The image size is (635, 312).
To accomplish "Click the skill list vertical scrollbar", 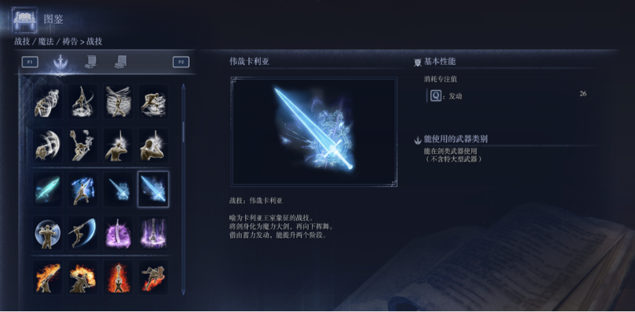I will tap(183, 189).
